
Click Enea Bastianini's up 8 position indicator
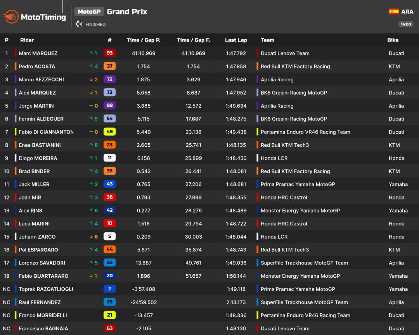(93, 145)
